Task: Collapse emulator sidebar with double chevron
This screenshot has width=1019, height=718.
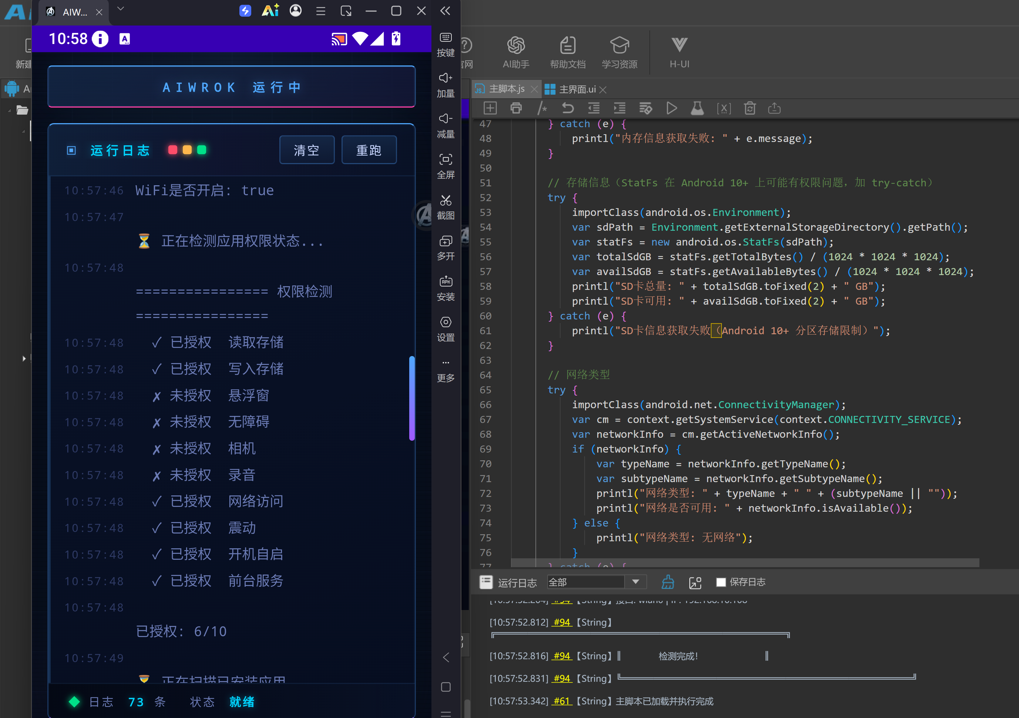Action: 445,11
